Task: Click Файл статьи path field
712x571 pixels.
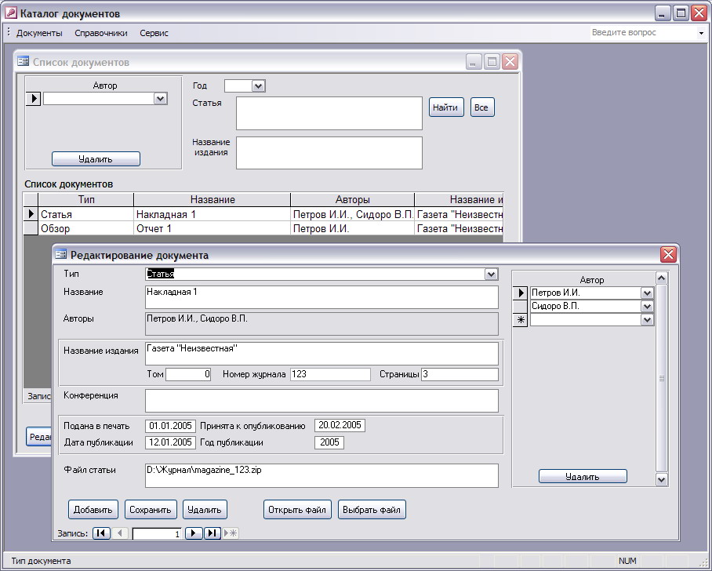Action: click(321, 475)
